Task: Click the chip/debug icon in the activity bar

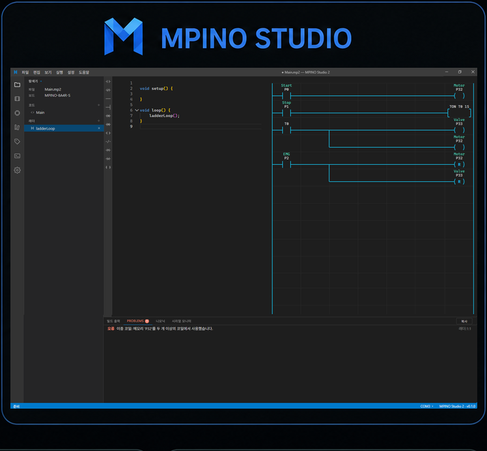Action: [18, 113]
